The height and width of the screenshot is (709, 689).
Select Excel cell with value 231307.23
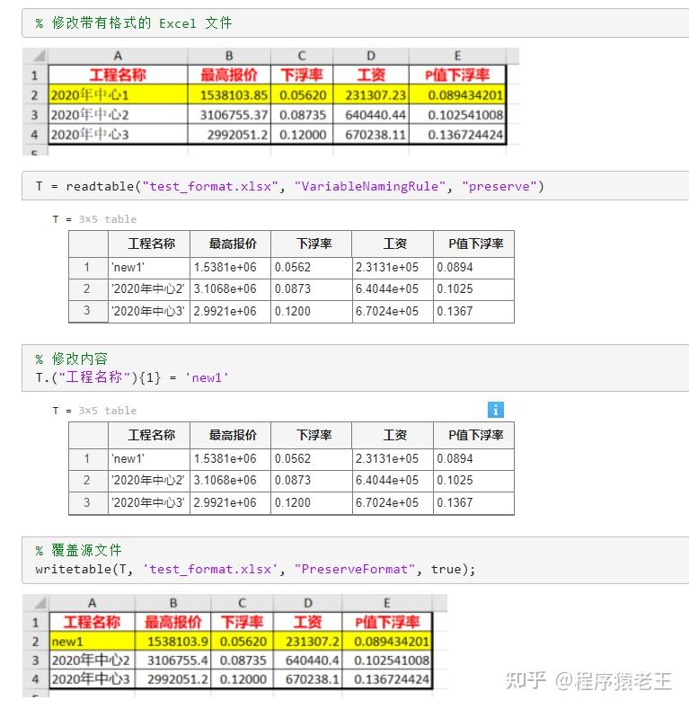pos(371,94)
